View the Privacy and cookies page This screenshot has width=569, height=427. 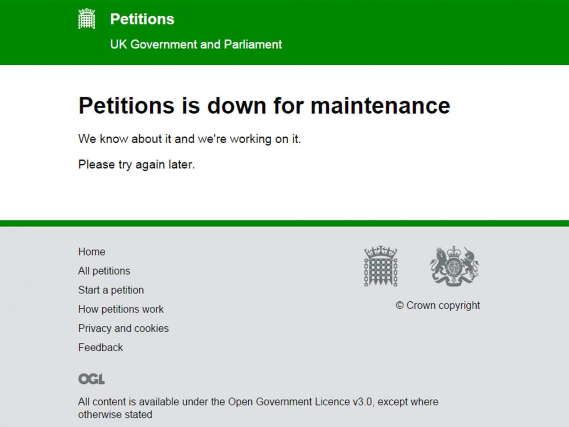pos(123,328)
